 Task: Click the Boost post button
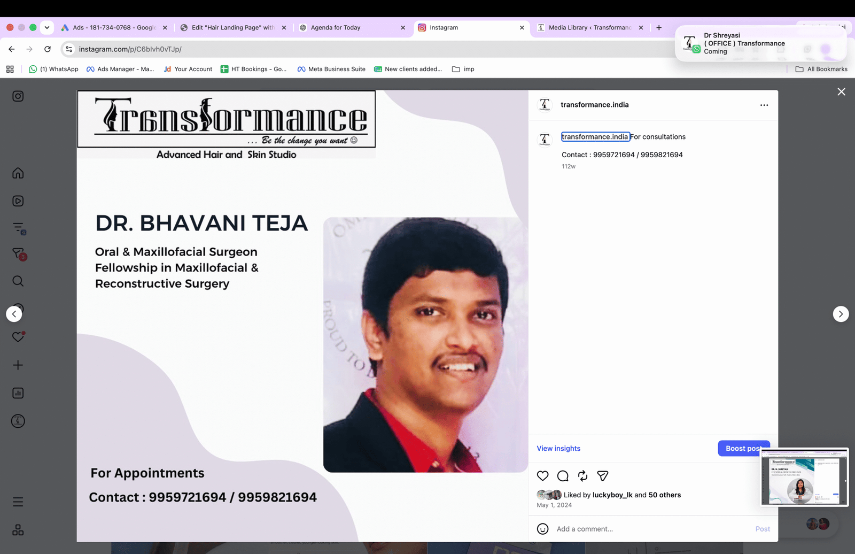(x=743, y=449)
